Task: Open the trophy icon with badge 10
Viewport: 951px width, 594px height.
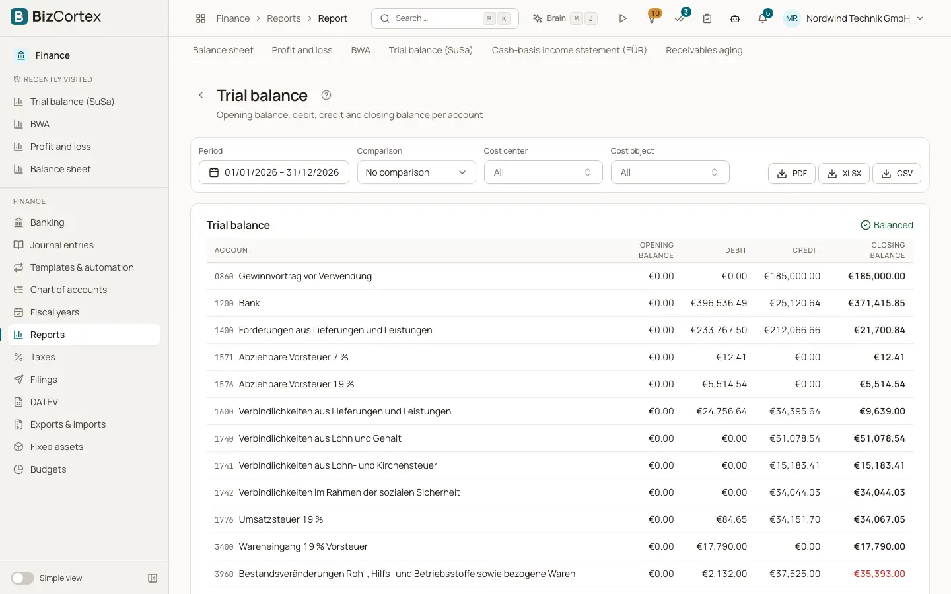Action: 652,18
